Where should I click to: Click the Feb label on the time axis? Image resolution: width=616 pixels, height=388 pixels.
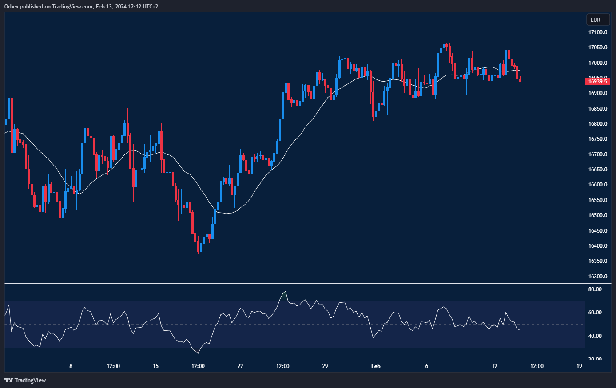point(376,366)
